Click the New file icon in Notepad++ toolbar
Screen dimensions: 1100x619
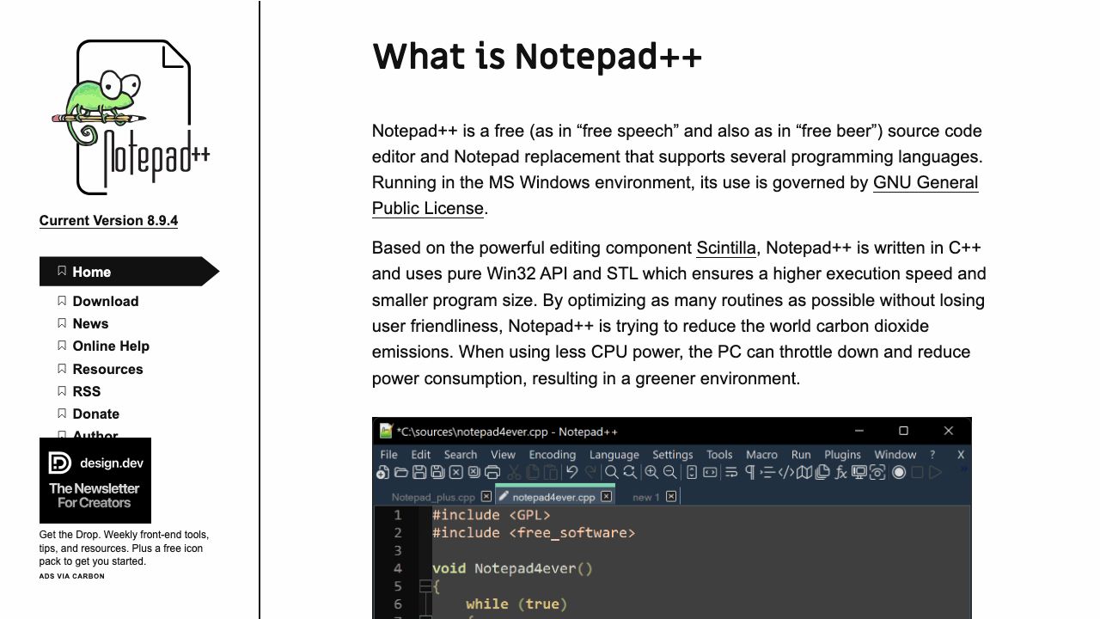click(x=382, y=472)
